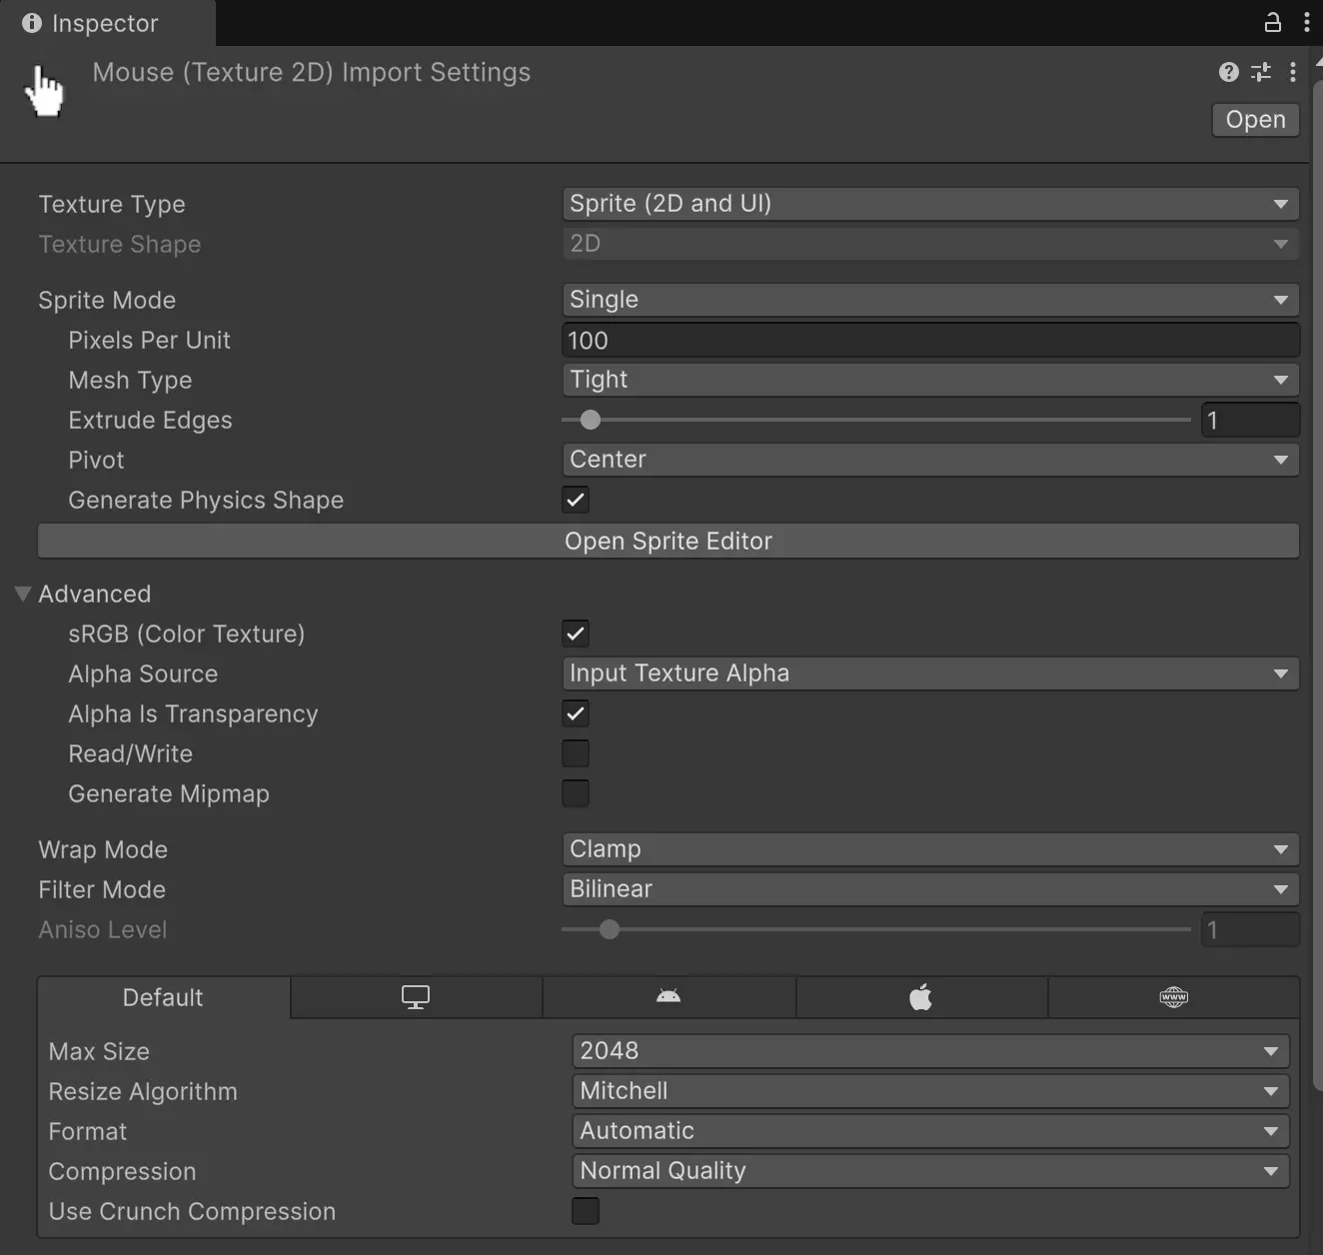The image size is (1323, 1255).
Task: Click the 'Compression' label
Action: pos(122,1171)
